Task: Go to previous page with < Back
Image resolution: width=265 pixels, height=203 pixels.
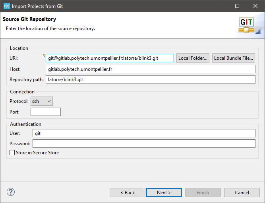Action: pyautogui.click(x=128, y=193)
